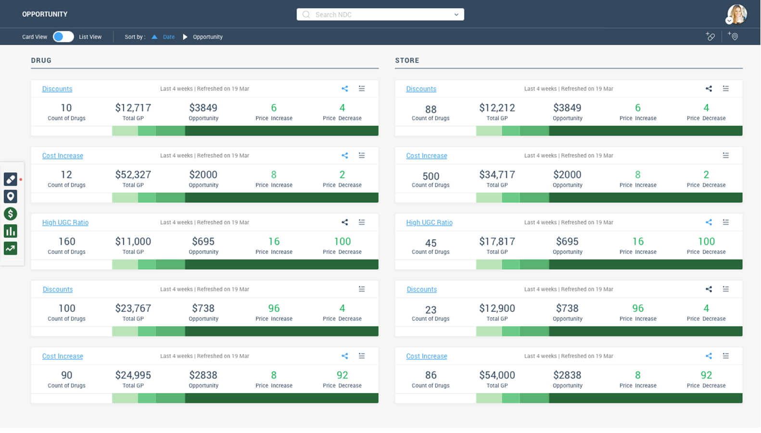Click into the Search NDC field
The width and height of the screenshot is (761, 433).
coord(375,15)
